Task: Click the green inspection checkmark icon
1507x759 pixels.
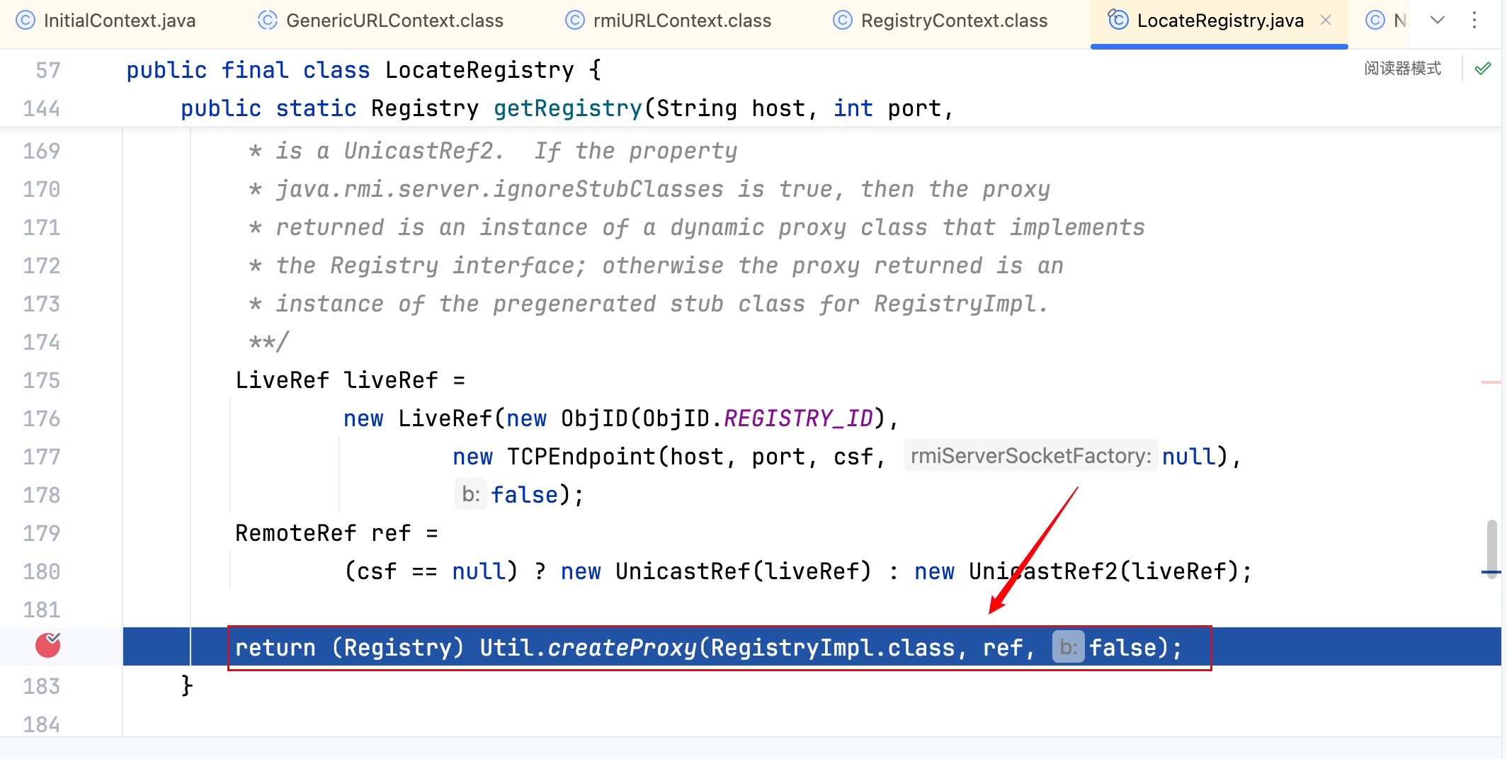Action: pyautogui.click(x=1482, y=69)
